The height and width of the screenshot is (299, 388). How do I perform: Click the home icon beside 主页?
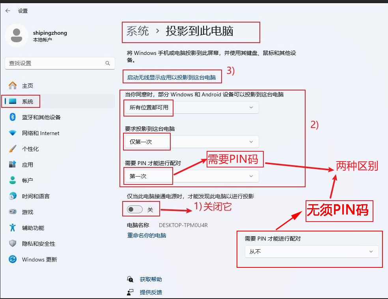(x=13, y=86)
